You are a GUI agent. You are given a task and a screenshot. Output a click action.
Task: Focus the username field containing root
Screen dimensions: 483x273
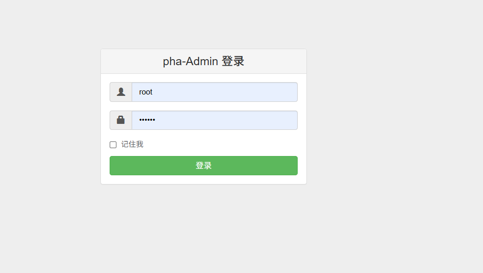pyautogui.click(x=215, y=92)
